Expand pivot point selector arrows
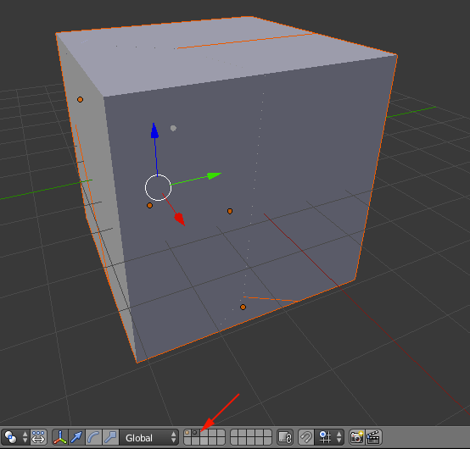Image resolution: width=470 pixels, height=449 pixels. tap(25, 437)
